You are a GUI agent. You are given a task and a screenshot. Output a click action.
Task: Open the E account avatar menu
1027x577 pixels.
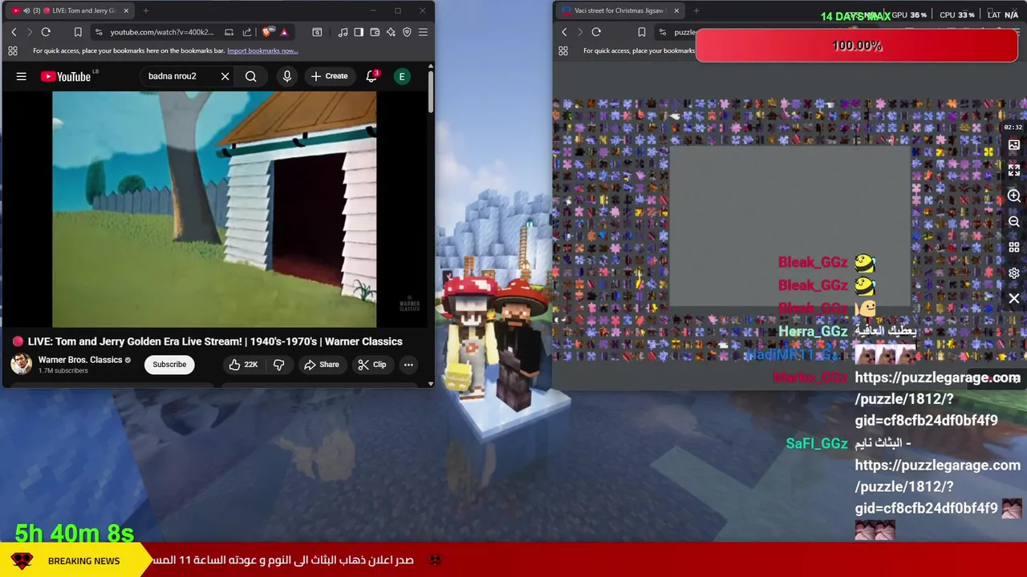tap(402, 76)
